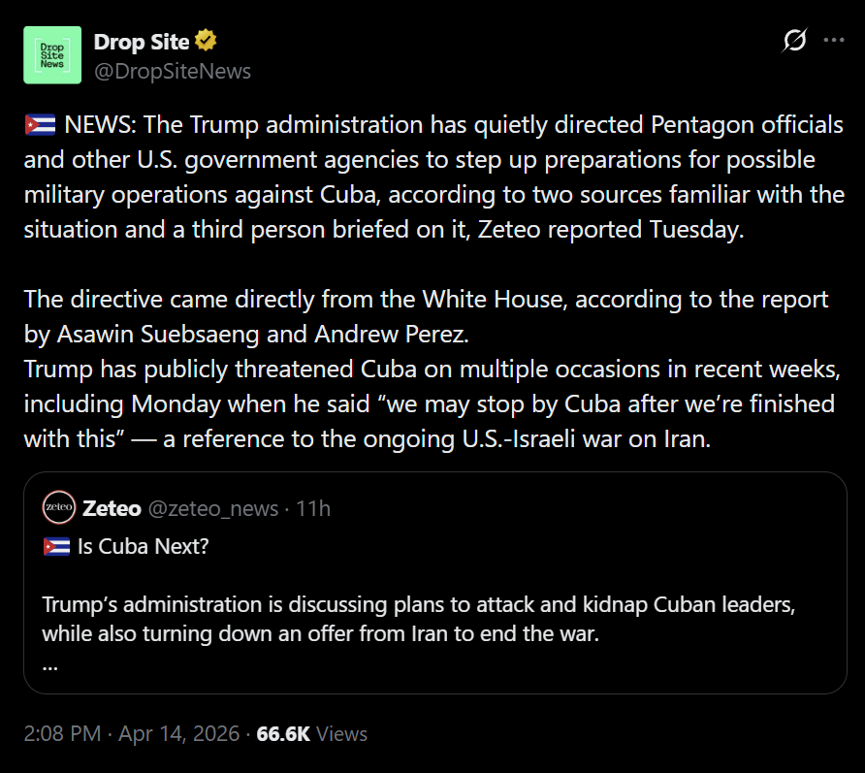Click the @zeteo_news handle
The height and width of the screenshot is (773, 865).
point(212,508)
